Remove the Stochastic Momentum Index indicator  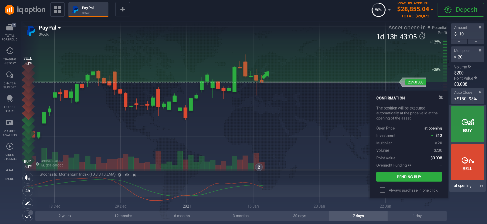134,175
